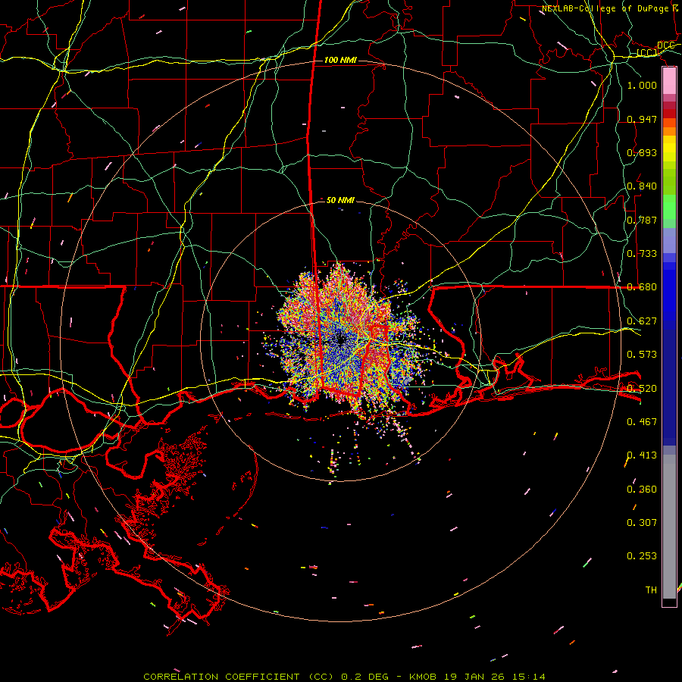Screen dimensions: 682x682
Task: Click the 0.627 scale value
Action: point(642,321)
